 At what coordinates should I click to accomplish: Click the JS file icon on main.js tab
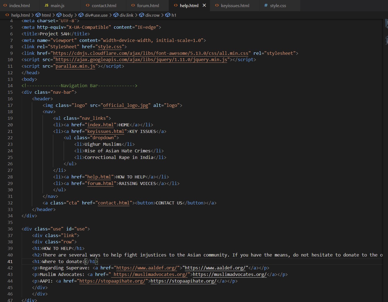click(46, 5)
